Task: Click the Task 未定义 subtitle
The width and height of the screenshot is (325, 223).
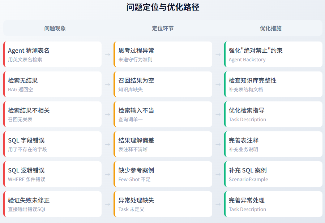Action: 131,209
